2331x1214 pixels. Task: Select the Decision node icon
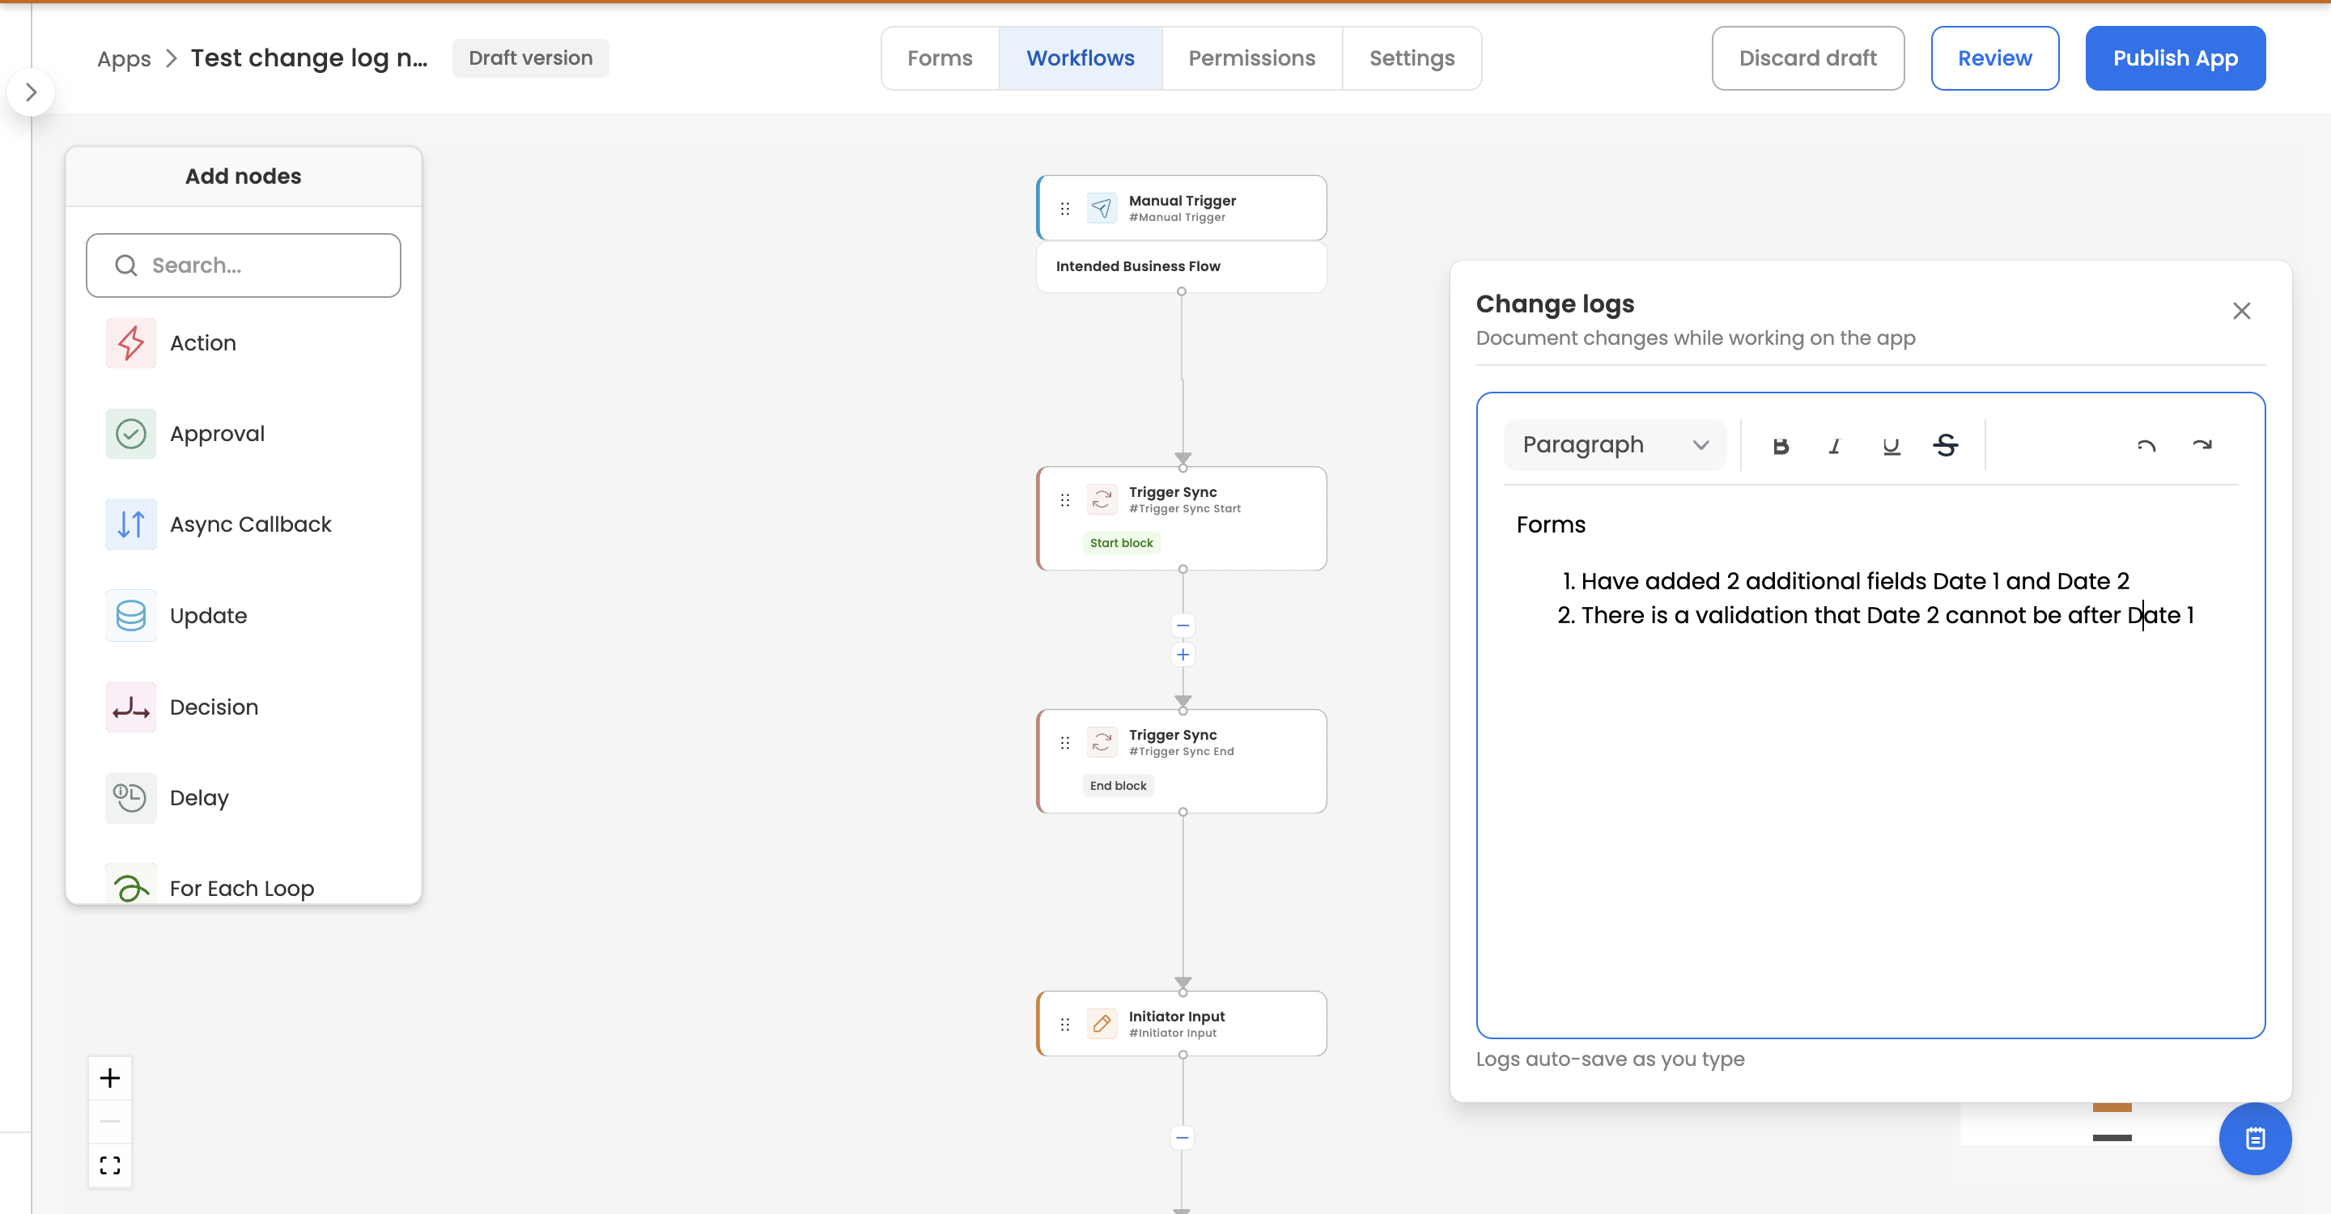(131, 707)
